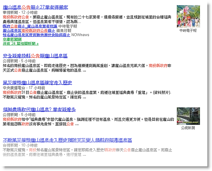Click the tourist street photo thumbnail

(188, 16)
